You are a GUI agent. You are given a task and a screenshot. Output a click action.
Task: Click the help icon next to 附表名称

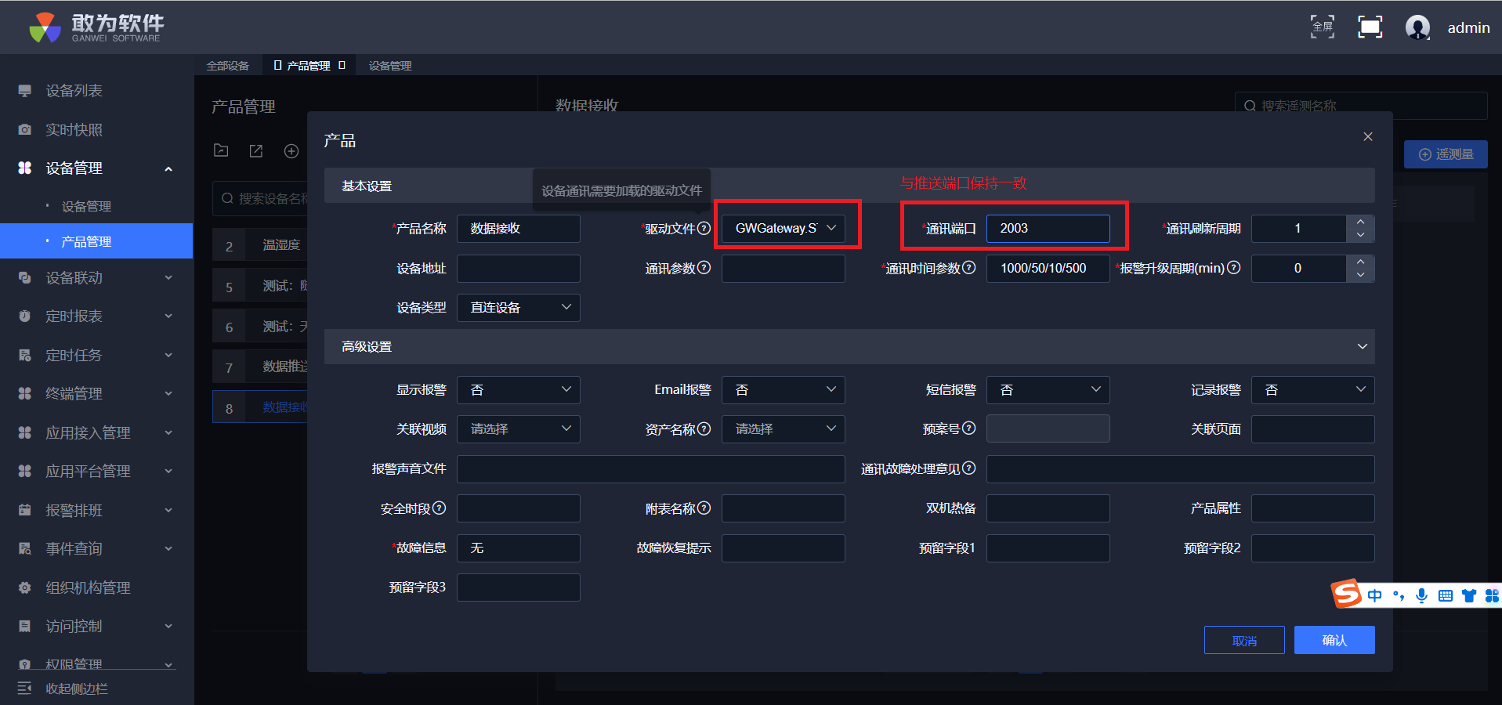click(704, 508)
